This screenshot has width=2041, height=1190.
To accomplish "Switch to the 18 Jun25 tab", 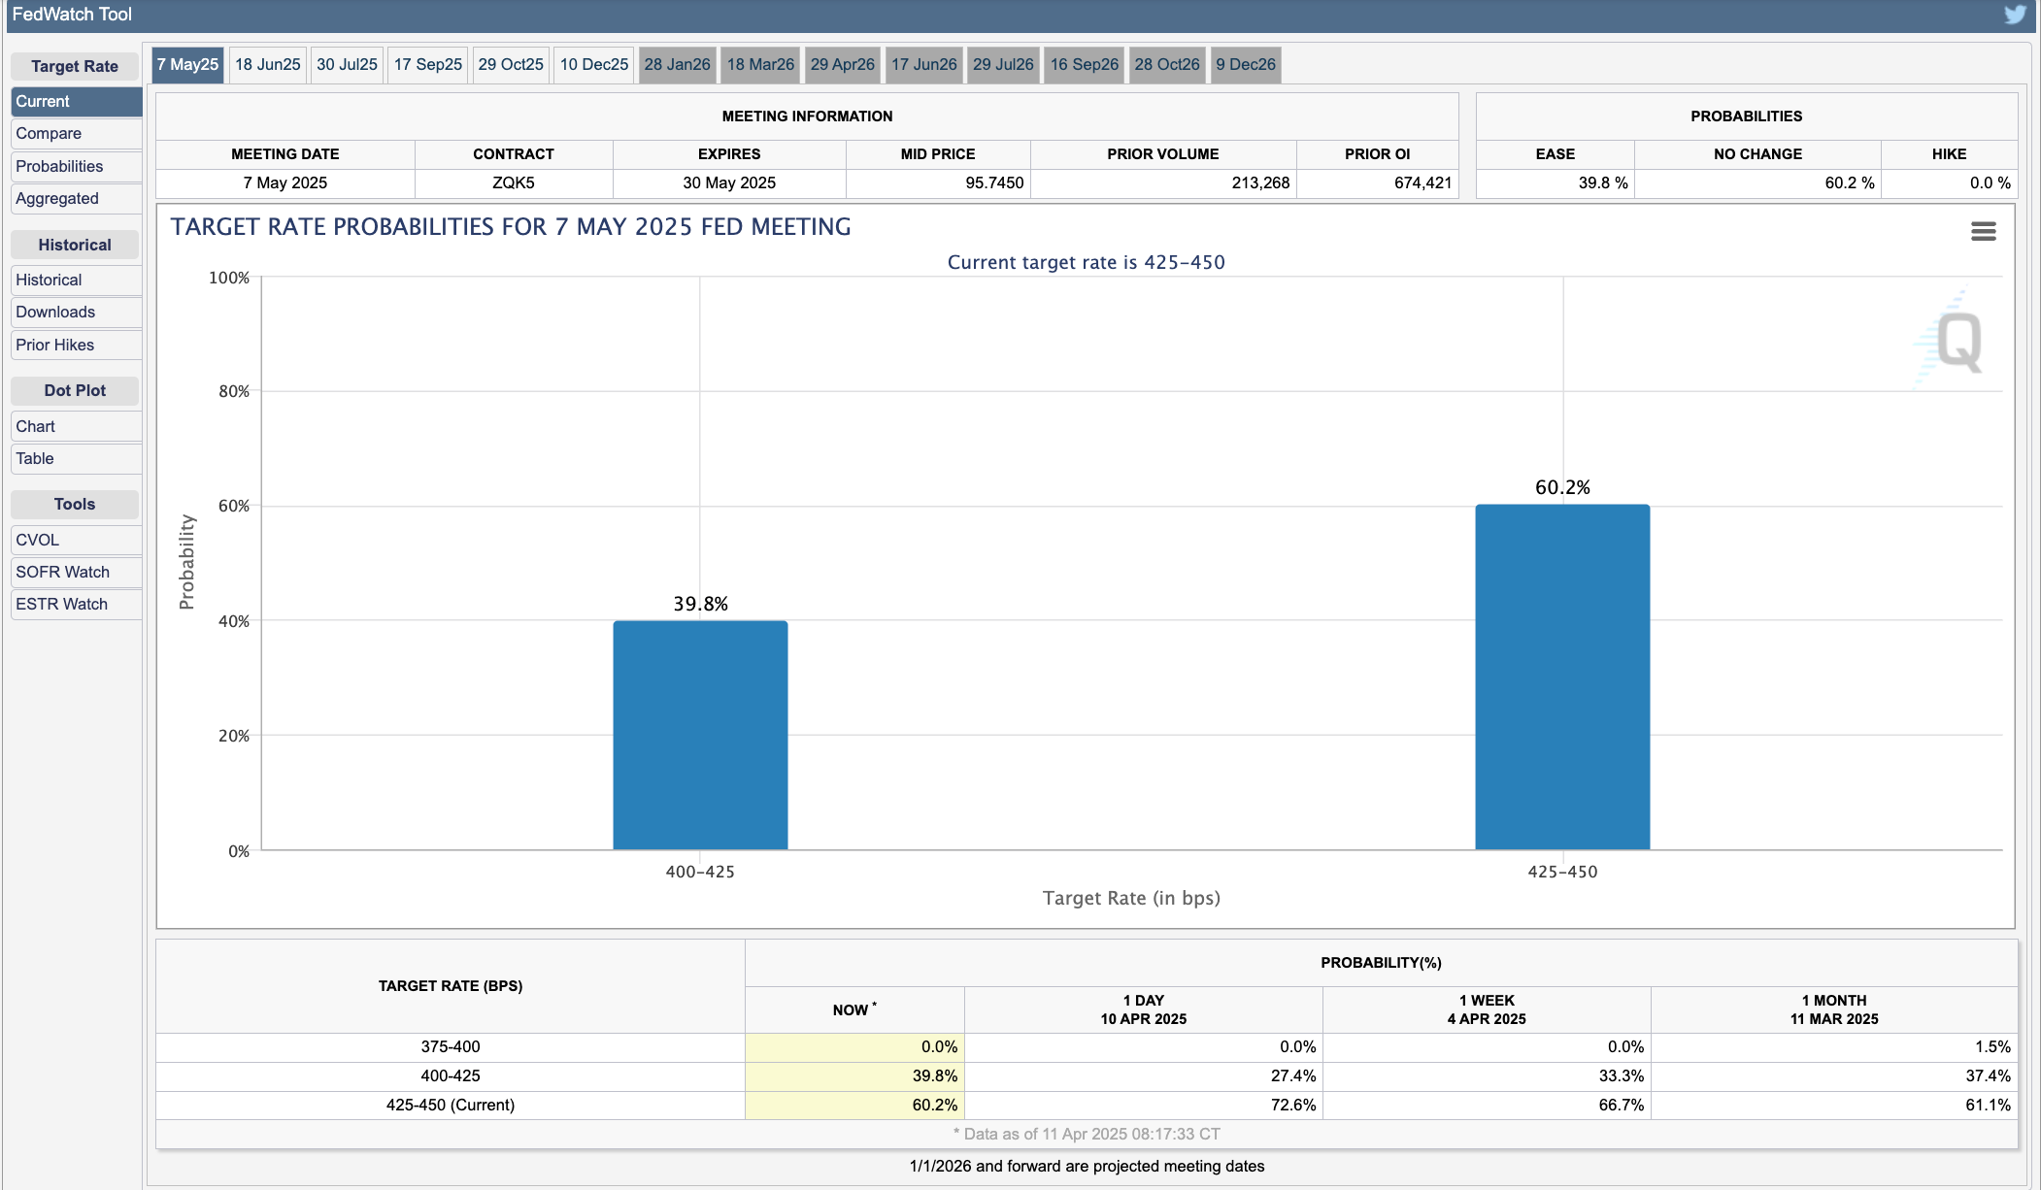I will click(x=268, y=65).
